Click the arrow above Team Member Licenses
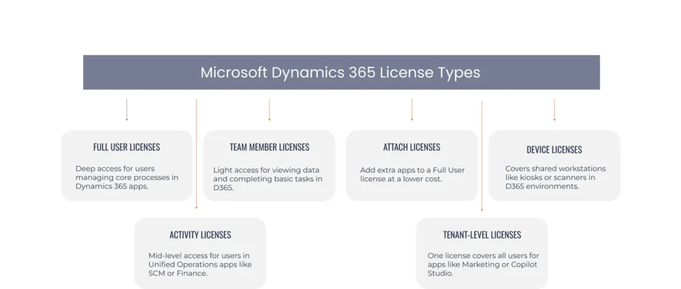The height and width of the screenshot is (289, 681). pyautogui.click(x=269, y=110)
